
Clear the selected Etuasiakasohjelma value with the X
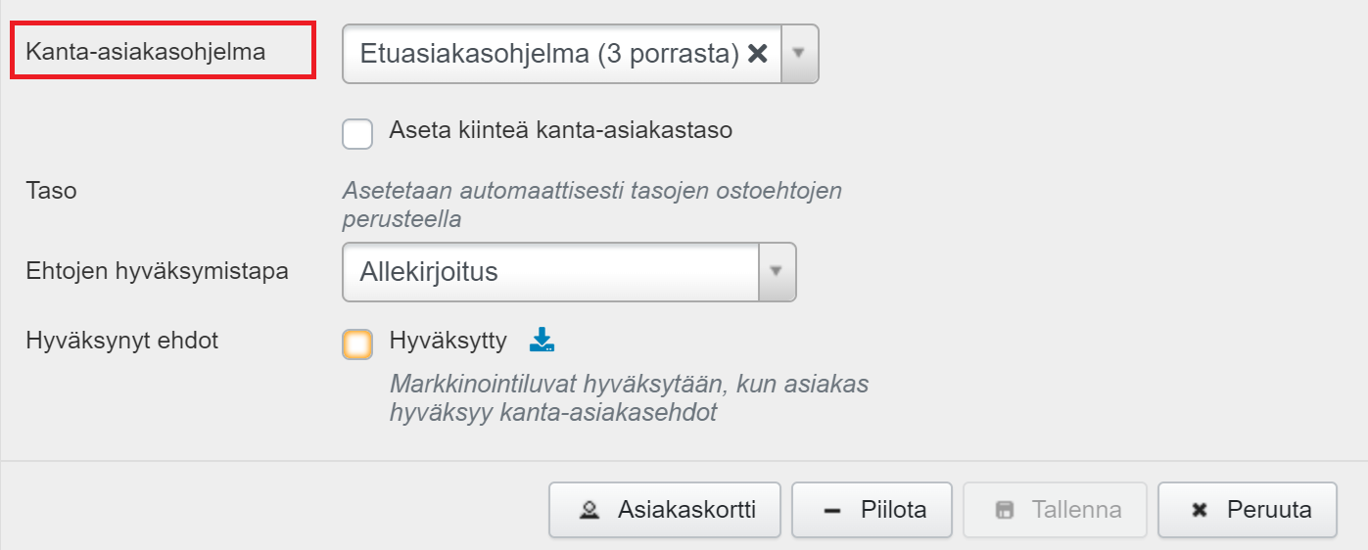coord(757,54)
